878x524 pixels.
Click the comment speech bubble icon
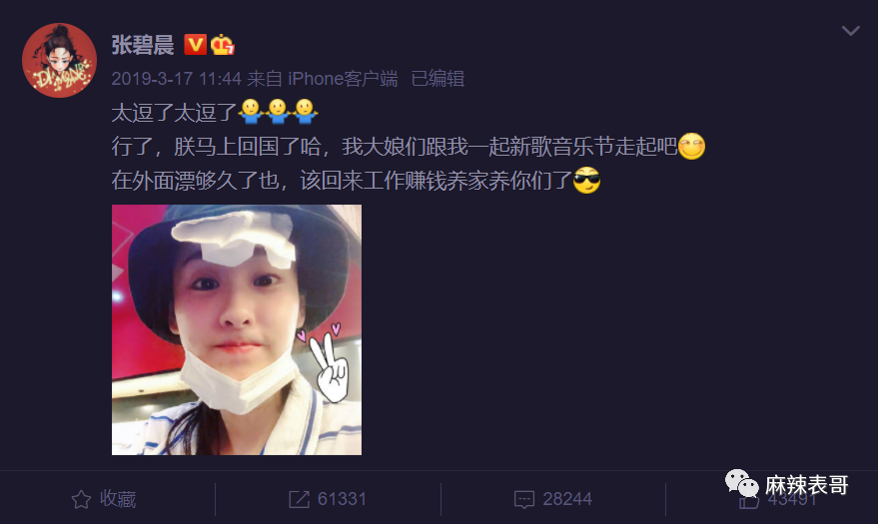pyautogui.click(x=524, y=499)
